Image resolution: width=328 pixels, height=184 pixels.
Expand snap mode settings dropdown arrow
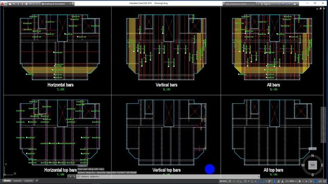click(x=237, y=181)
